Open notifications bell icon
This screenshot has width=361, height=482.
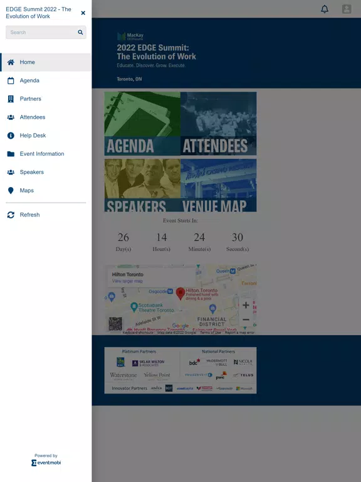(325, 9)
